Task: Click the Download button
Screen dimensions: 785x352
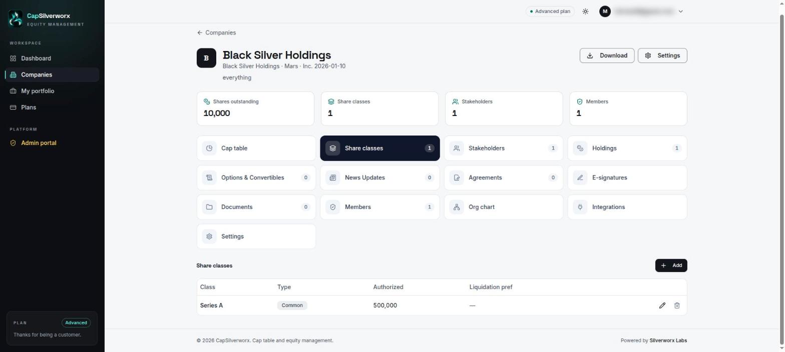Action: click(607, 55)
